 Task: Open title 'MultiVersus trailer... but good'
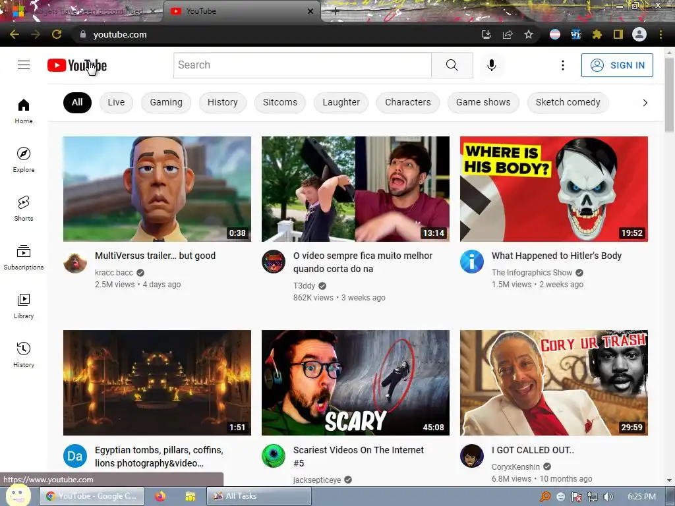point(156,256)
